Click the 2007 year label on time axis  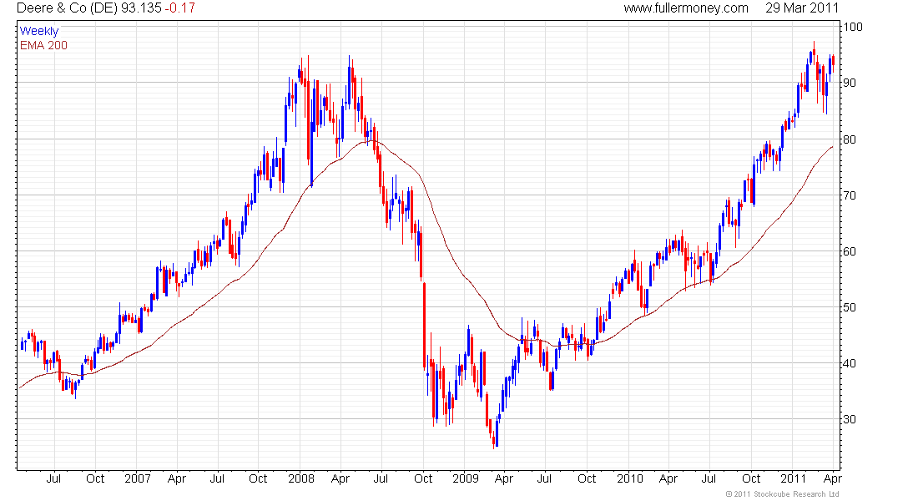pos(138,478)
